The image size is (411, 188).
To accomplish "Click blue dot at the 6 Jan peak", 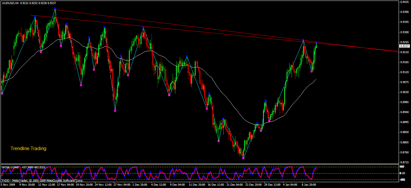I will [303, 40].
